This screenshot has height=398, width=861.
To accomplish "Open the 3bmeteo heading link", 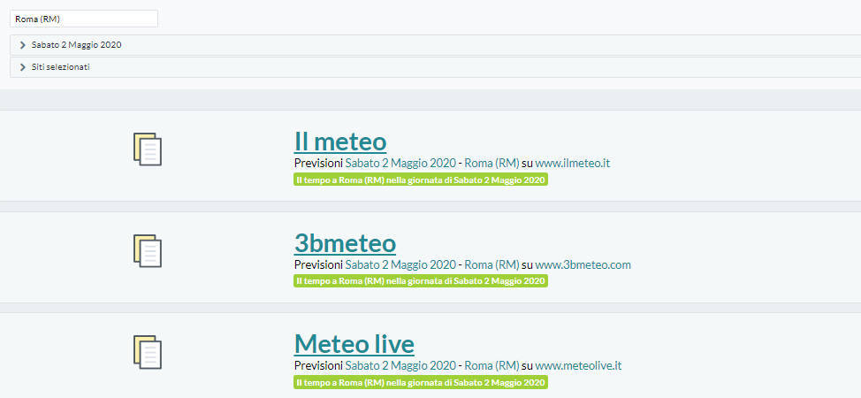I will (345, 242).
